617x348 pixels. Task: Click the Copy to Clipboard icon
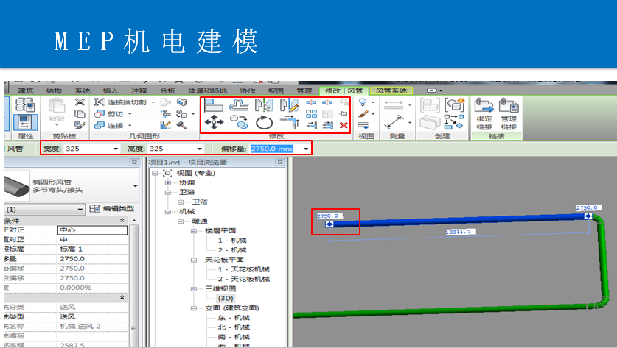tap(80, 114)
